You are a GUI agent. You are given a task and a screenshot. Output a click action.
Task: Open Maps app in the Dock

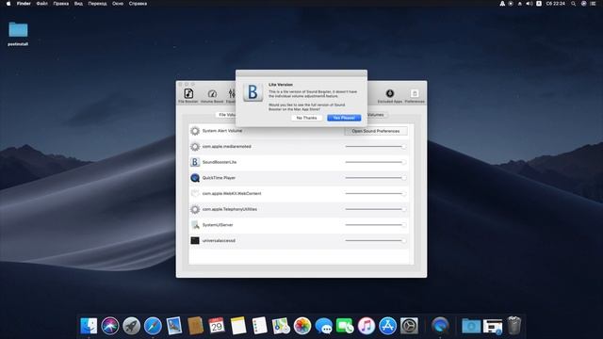(281, 326)
